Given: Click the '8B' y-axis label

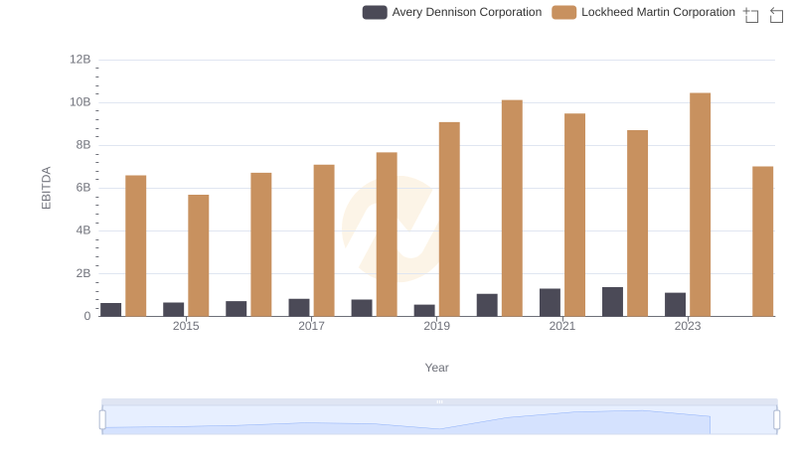Looking at the screenshot, I should pyautogui.click(x=83, y=145).
